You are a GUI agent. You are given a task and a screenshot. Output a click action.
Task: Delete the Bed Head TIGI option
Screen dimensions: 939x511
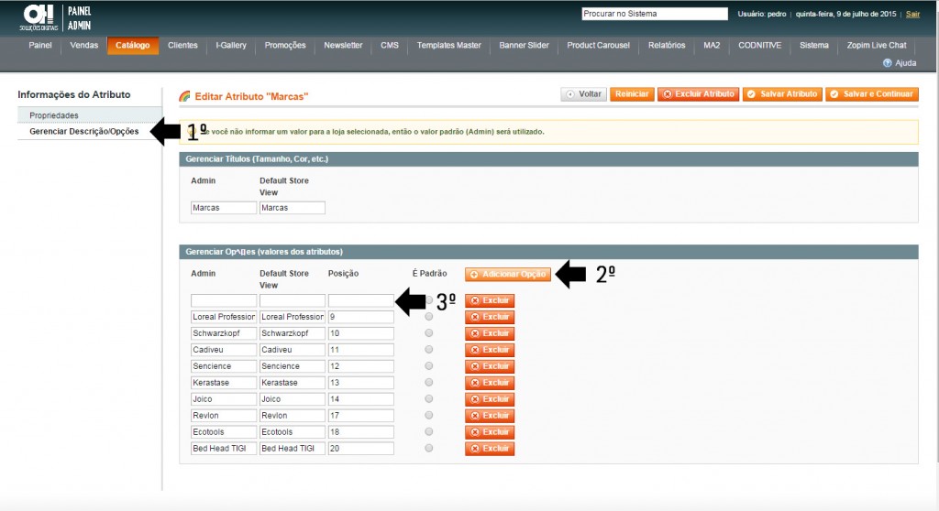pyautogui.click(x=490, y=449)
